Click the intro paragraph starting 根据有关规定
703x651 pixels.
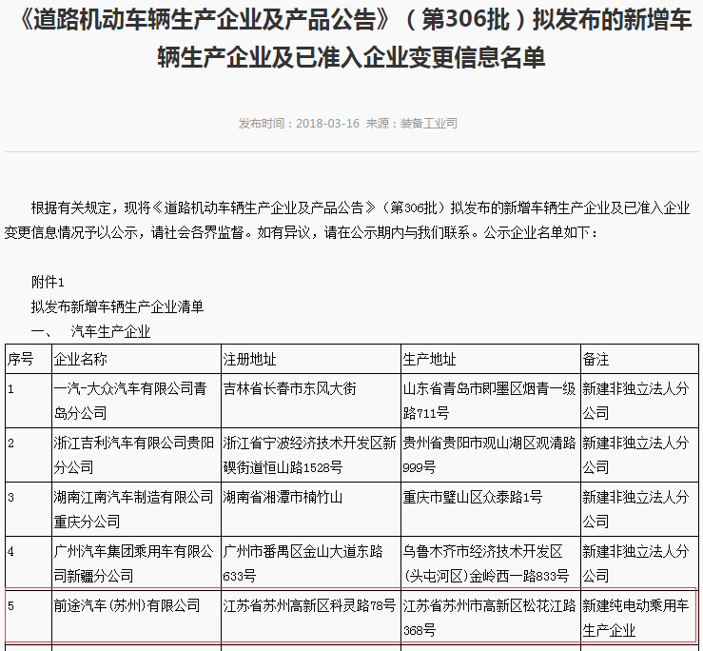(x=347, y=220)
